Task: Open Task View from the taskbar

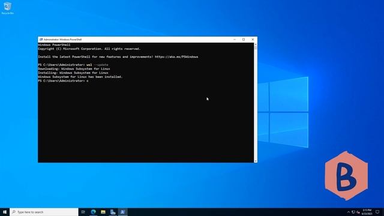Action: pos(83,212)
